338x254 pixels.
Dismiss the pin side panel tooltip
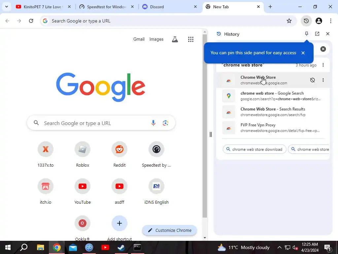(303, 53)
